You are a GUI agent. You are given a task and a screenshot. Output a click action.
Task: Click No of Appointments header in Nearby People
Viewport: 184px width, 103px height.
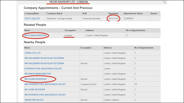point(144,48)
